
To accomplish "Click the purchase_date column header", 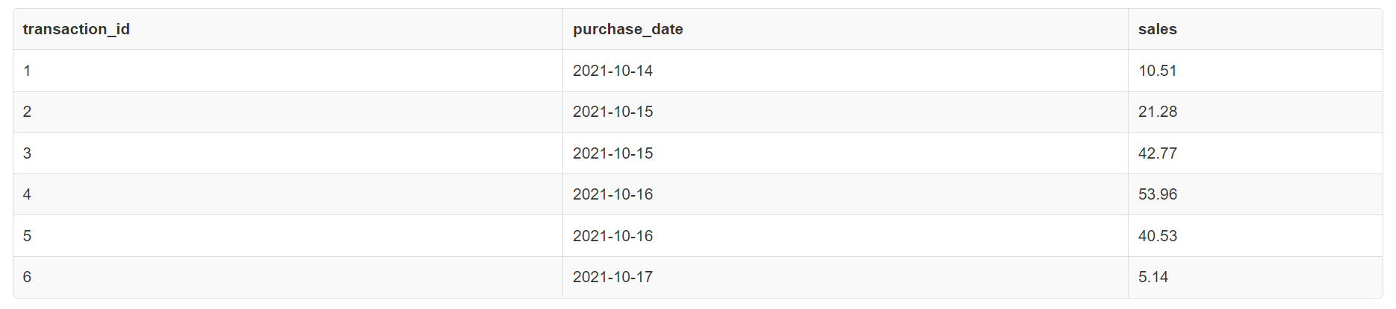I will (x=627, y=29).
